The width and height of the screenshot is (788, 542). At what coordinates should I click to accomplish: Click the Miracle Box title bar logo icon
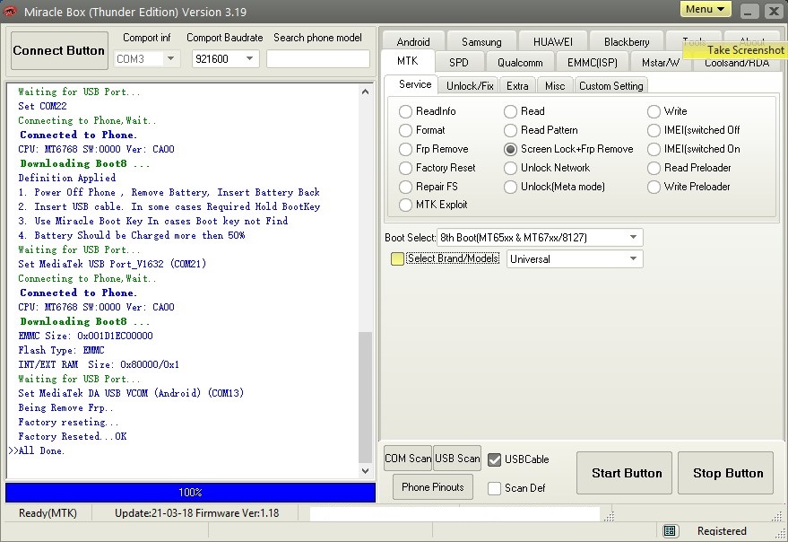(10, 11)
